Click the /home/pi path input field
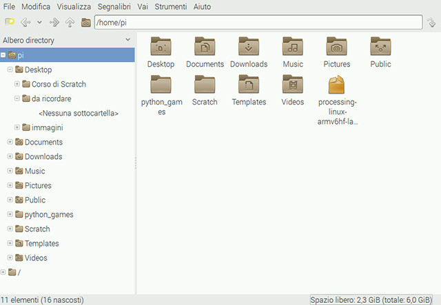 (x=258, y=22)
